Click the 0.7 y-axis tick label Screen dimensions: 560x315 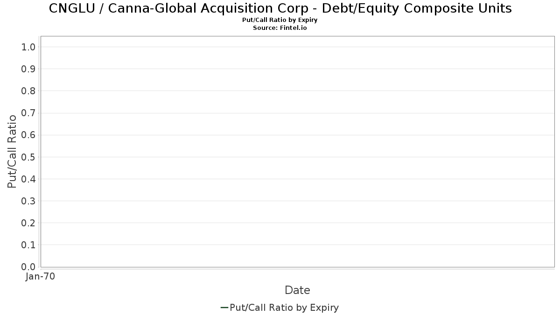pos(29,113)
